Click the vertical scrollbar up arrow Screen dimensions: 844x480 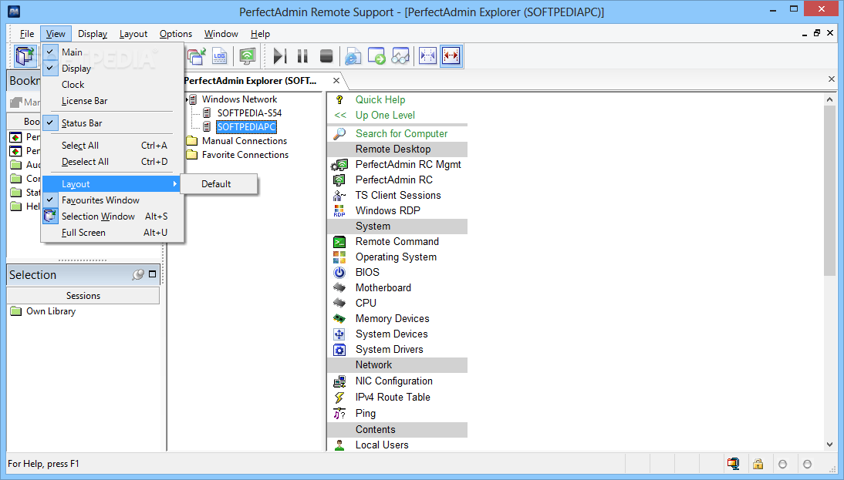click(x=829, y=99)
